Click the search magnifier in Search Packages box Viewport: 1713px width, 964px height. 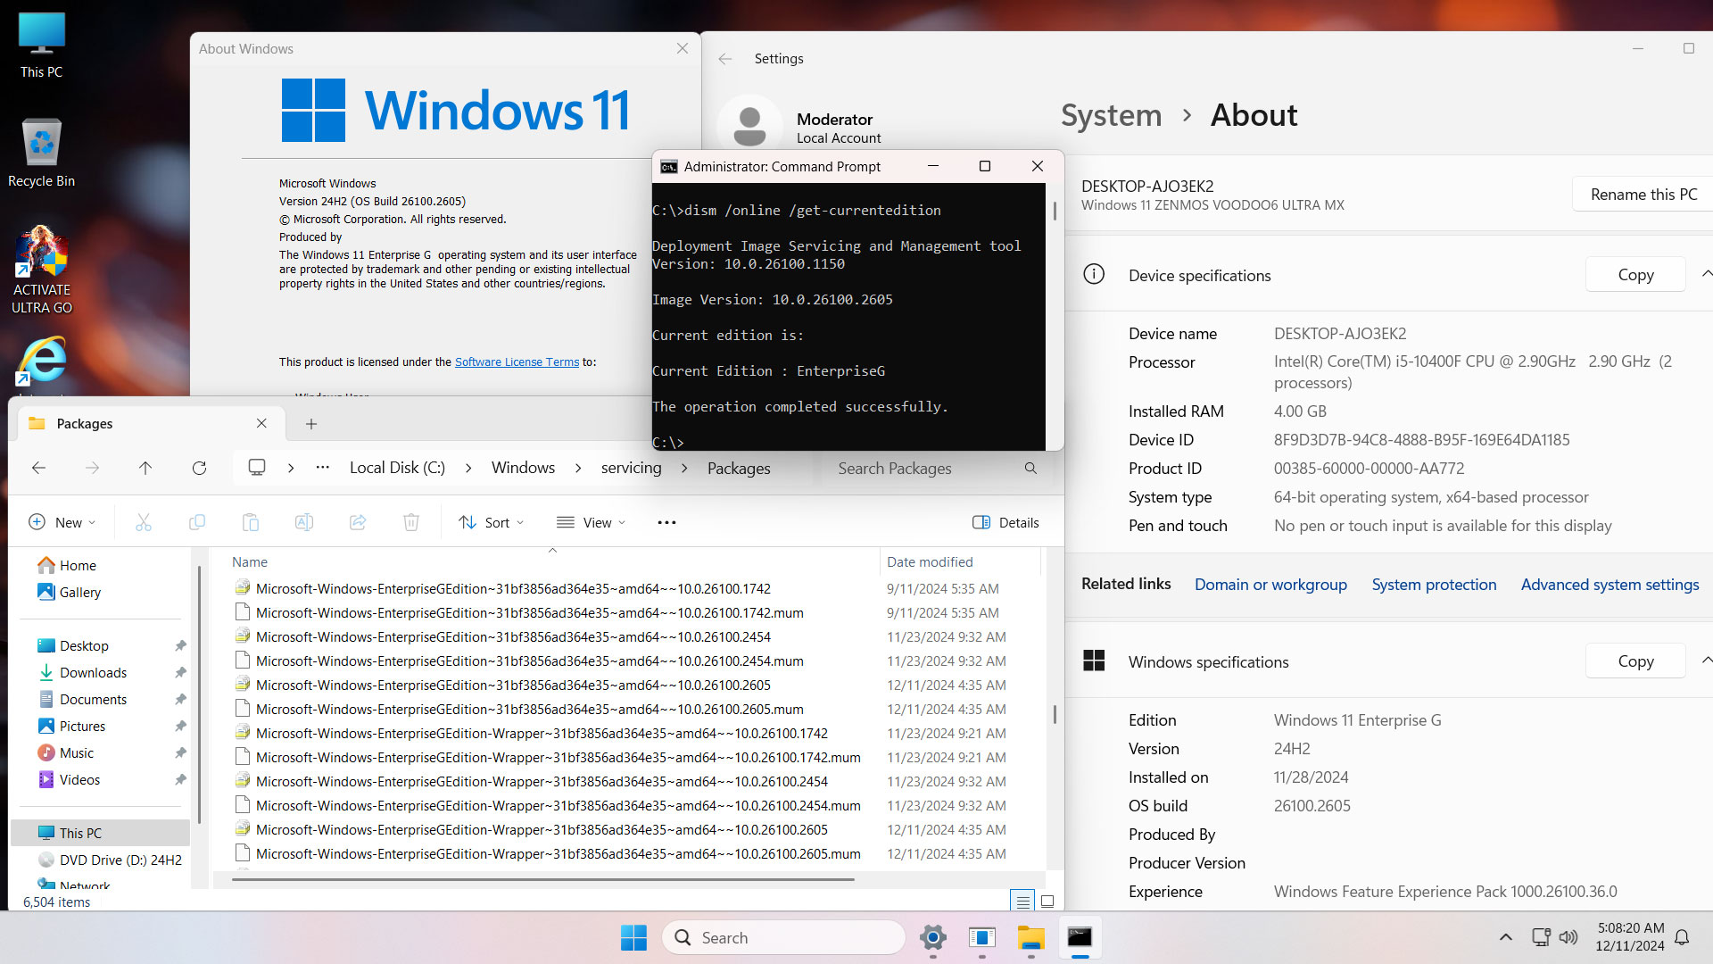tap(1030, 468)
